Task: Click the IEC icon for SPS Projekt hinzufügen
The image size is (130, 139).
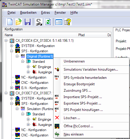Action: click(57, 110)
